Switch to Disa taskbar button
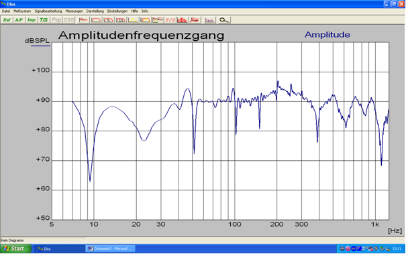The image size is (406, 254). [x=59, y=249]
